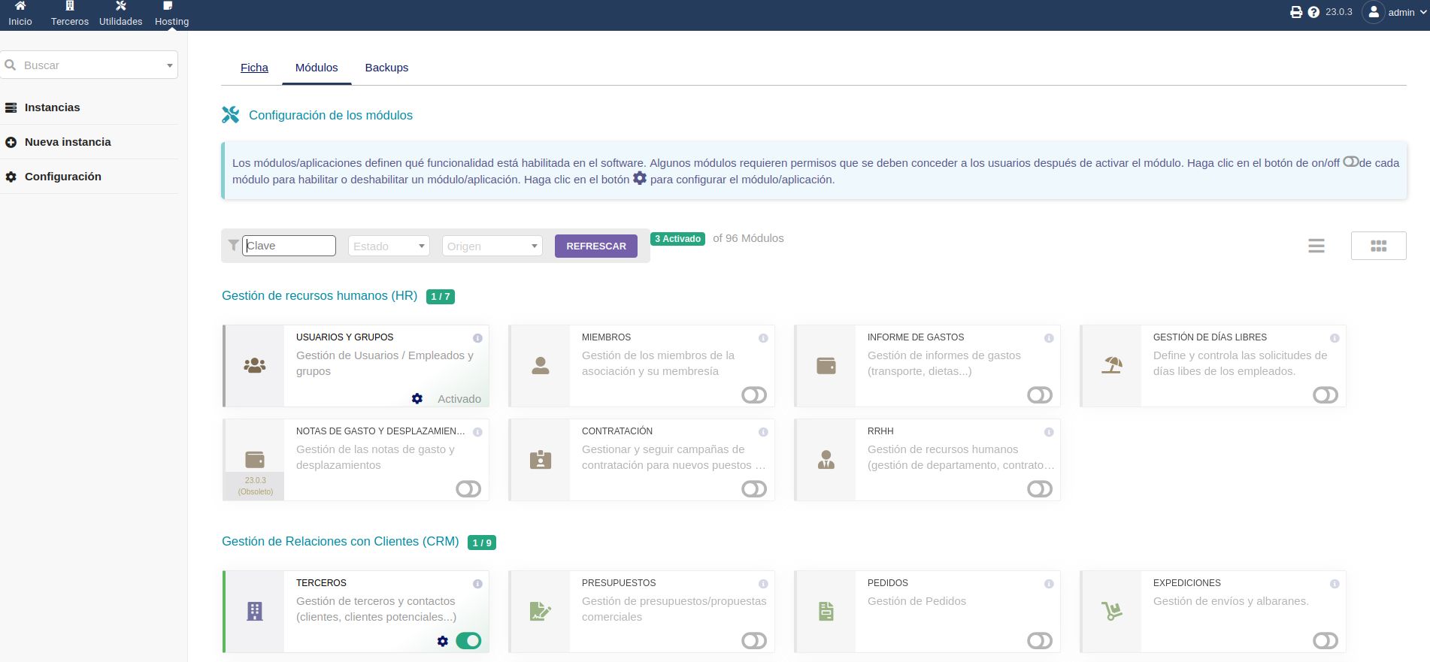1430x662 pixels.
Task: Show info for Expediciones module
Action: (x=1335, y=584)
